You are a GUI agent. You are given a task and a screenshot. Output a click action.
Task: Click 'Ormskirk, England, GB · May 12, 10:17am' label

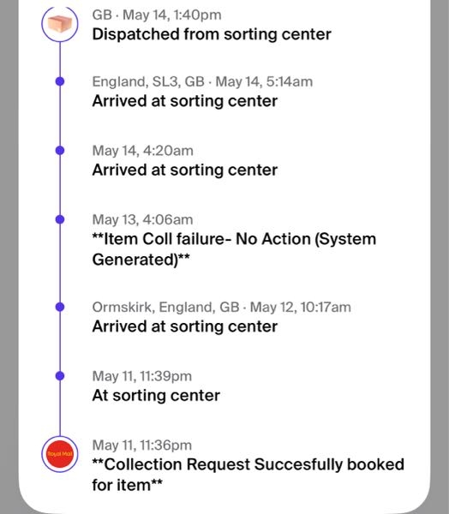[221, 308]
